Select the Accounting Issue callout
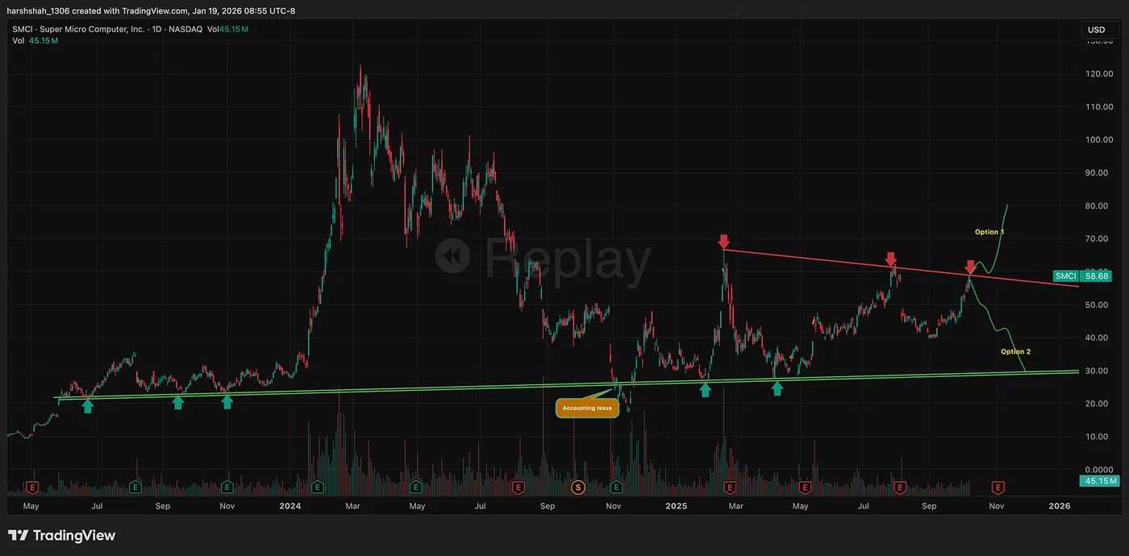 pyautogui.click(x=587, y=408)
